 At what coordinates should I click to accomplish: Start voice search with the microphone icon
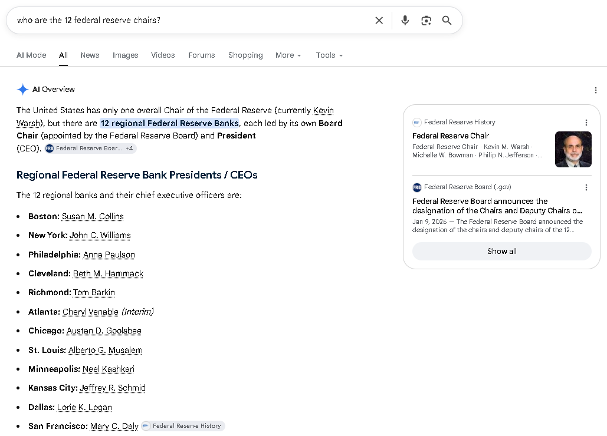405,21
